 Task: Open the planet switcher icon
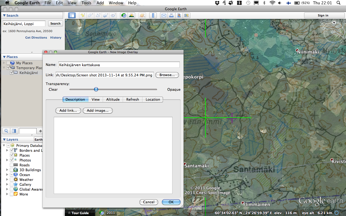point(142,15)
